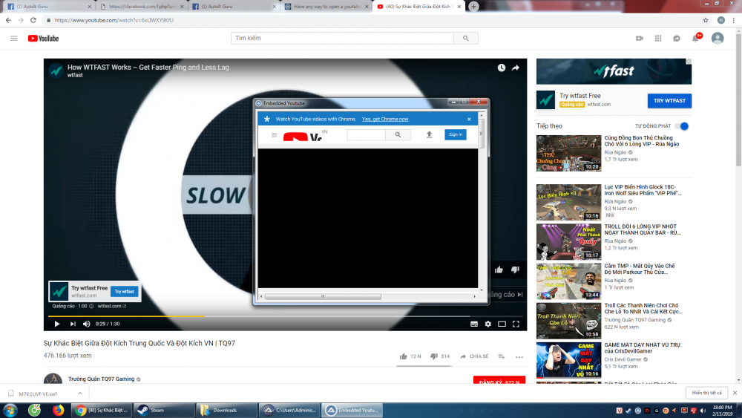Open the account avatar menu
Viewport: 742px width, 418px height.
coord(718,39)
